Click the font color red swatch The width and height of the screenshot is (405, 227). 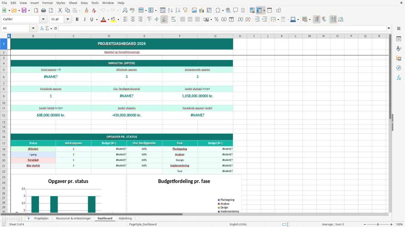click(x=103, y=20)
